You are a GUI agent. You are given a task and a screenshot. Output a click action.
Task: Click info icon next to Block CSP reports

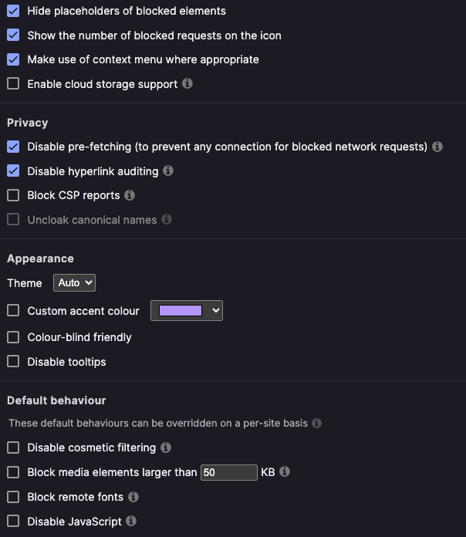pyautogui.click(x=130, y=195)
